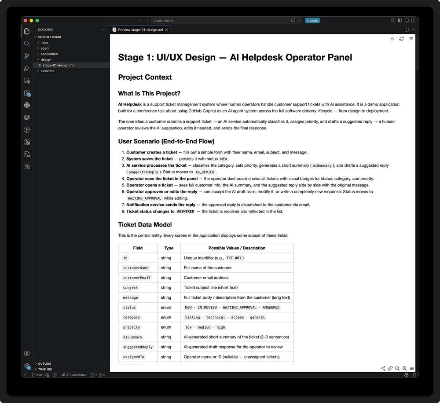440x403 pixels.
Task: Open the notifications bell in status bar
Action: click(414, 375)
